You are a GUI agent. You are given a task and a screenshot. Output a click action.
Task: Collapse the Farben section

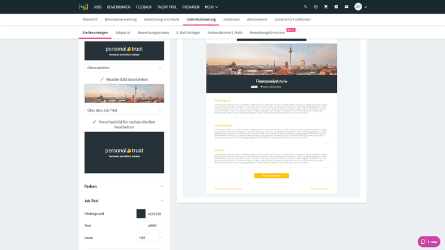click(x=162, y=186)
